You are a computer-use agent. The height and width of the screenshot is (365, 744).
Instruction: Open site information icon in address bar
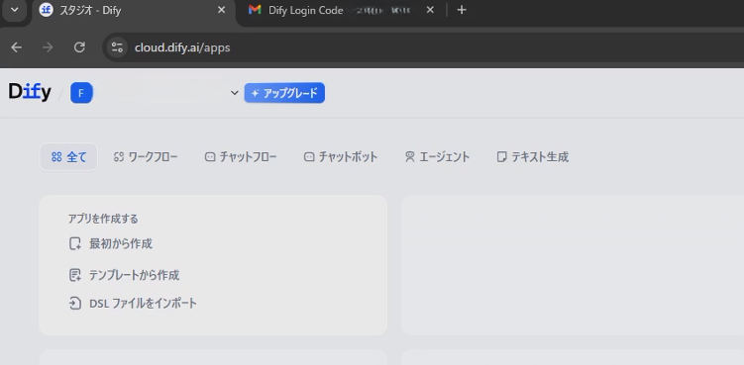click(117, 47)
